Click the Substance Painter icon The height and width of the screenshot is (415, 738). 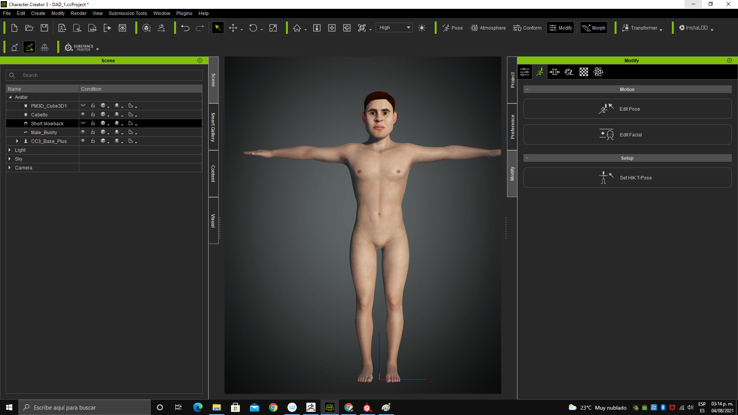(79, 48)
